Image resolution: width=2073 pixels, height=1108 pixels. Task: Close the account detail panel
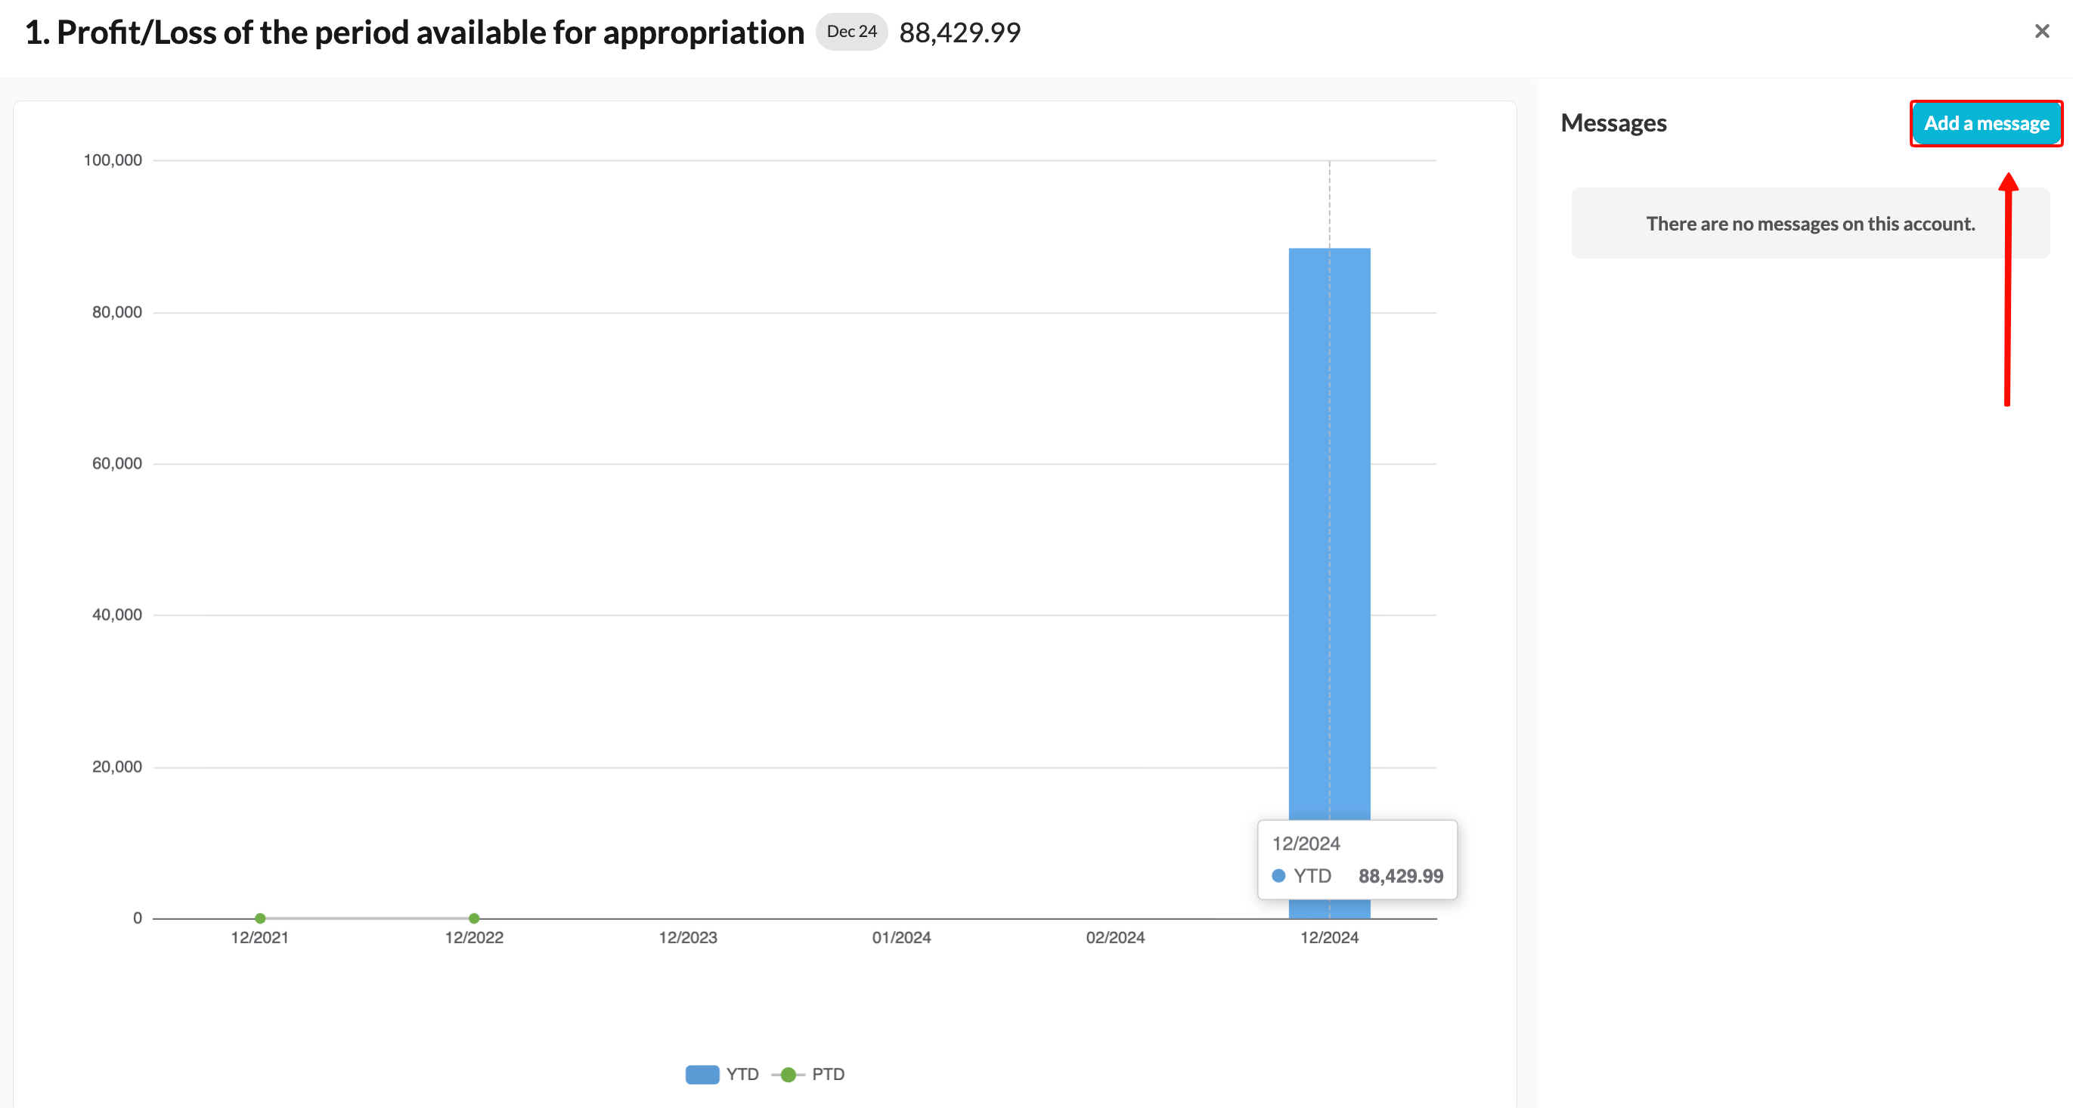click(2041, 32)
